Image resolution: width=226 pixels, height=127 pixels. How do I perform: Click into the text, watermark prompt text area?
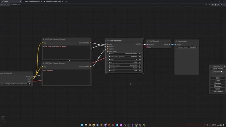(67, 77)
